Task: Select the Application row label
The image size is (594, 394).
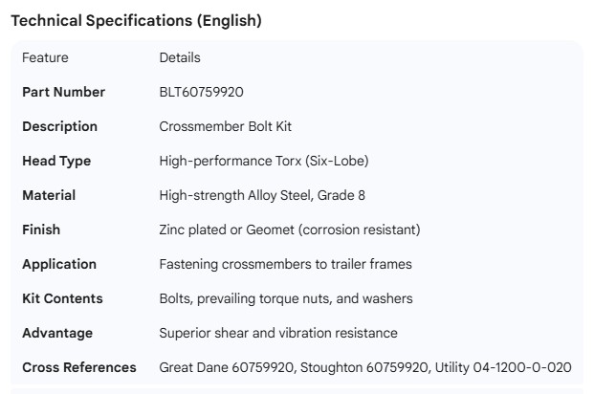Action: [59, 264]
